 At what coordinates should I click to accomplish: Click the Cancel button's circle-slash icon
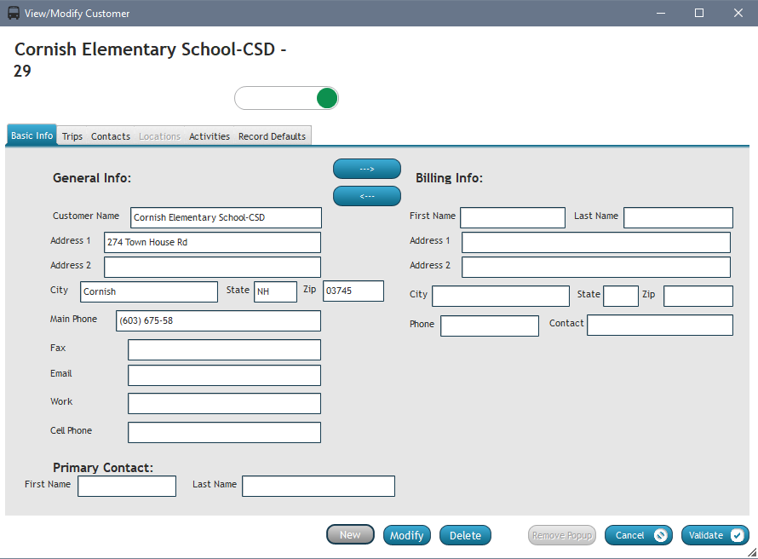[660, 535]
